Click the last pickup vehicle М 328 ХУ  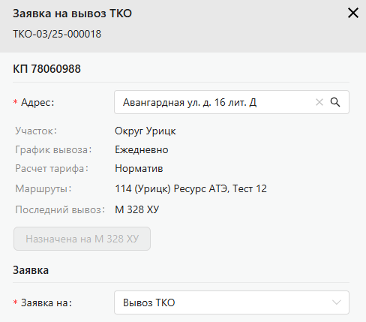click(x=136, y=209)
